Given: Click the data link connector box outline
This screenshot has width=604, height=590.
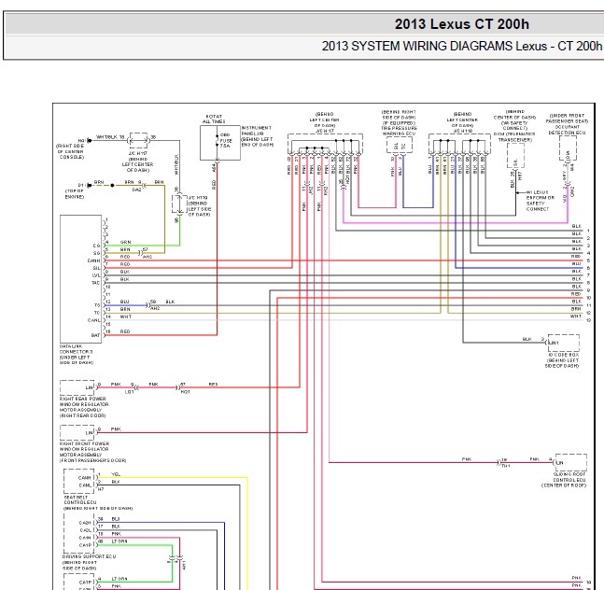Looking at the screenshot, I should tap(80, 279).
